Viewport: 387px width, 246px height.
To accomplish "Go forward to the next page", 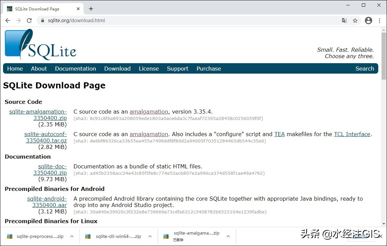I will 18,20.
